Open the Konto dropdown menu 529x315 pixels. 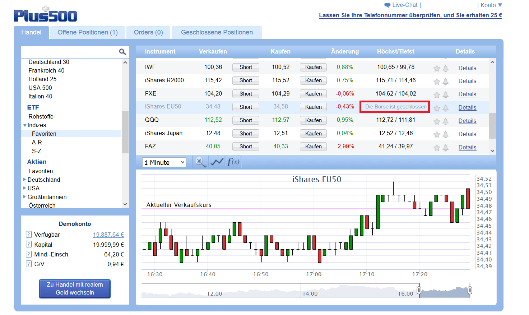coord(491,5)
